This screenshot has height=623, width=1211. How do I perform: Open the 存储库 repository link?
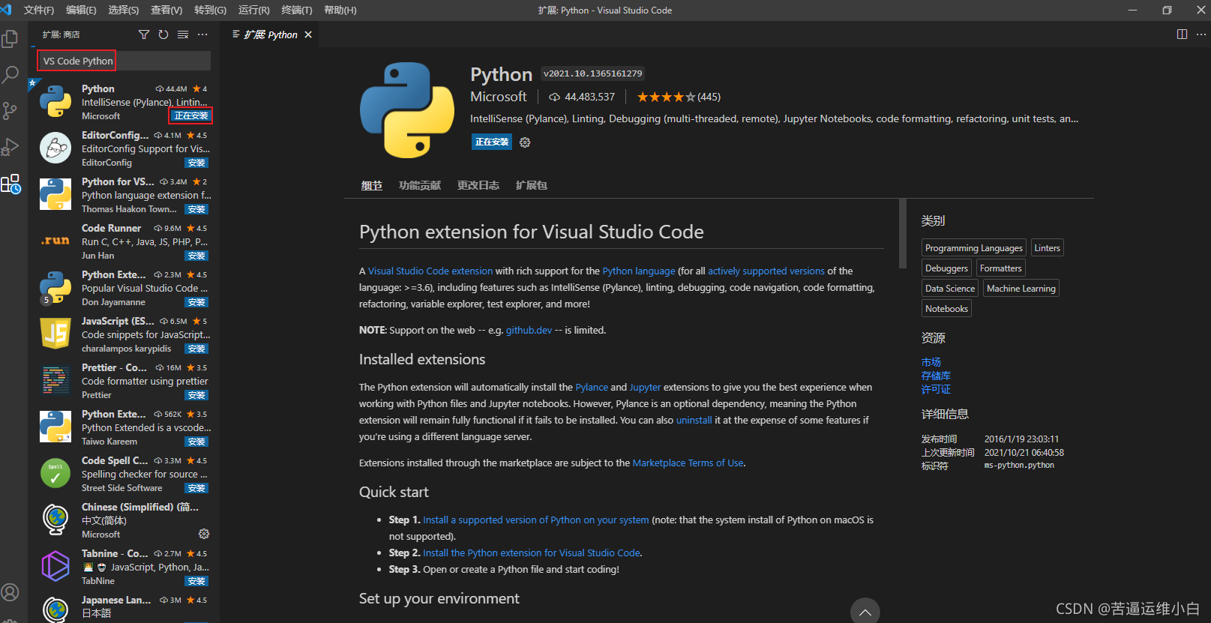[x=936, y=376]
